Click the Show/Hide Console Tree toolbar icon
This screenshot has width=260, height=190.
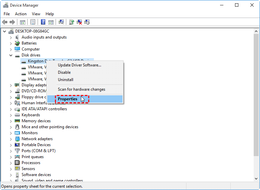click(x=23, y=22)
